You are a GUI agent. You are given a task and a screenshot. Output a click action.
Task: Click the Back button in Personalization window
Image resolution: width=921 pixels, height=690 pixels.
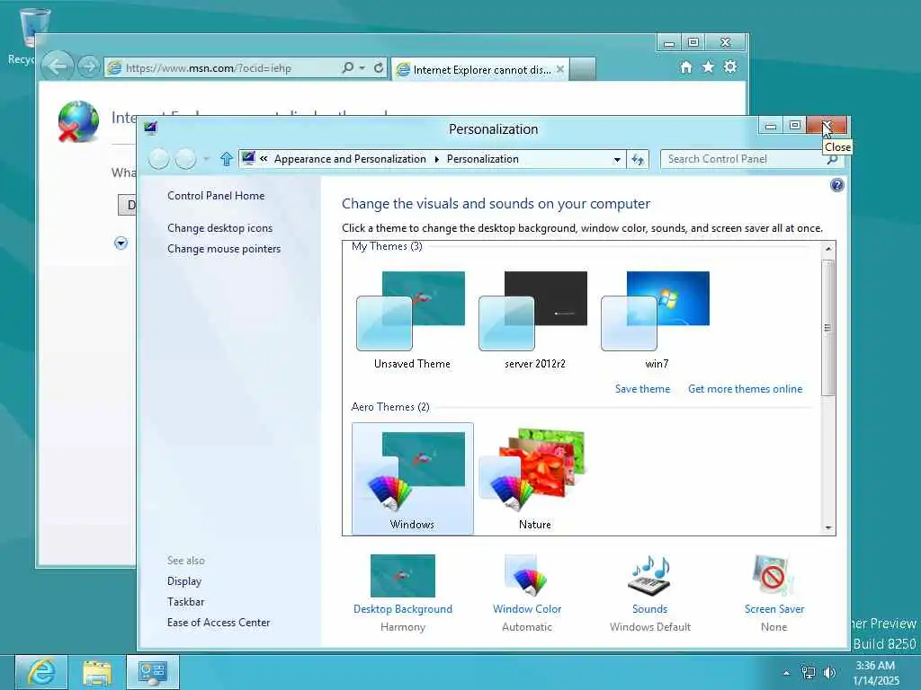(x=158, y=159)
